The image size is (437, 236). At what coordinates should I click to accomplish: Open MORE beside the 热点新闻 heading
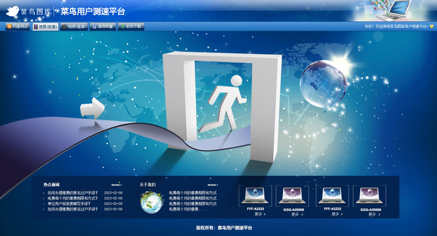pos(117,185)
